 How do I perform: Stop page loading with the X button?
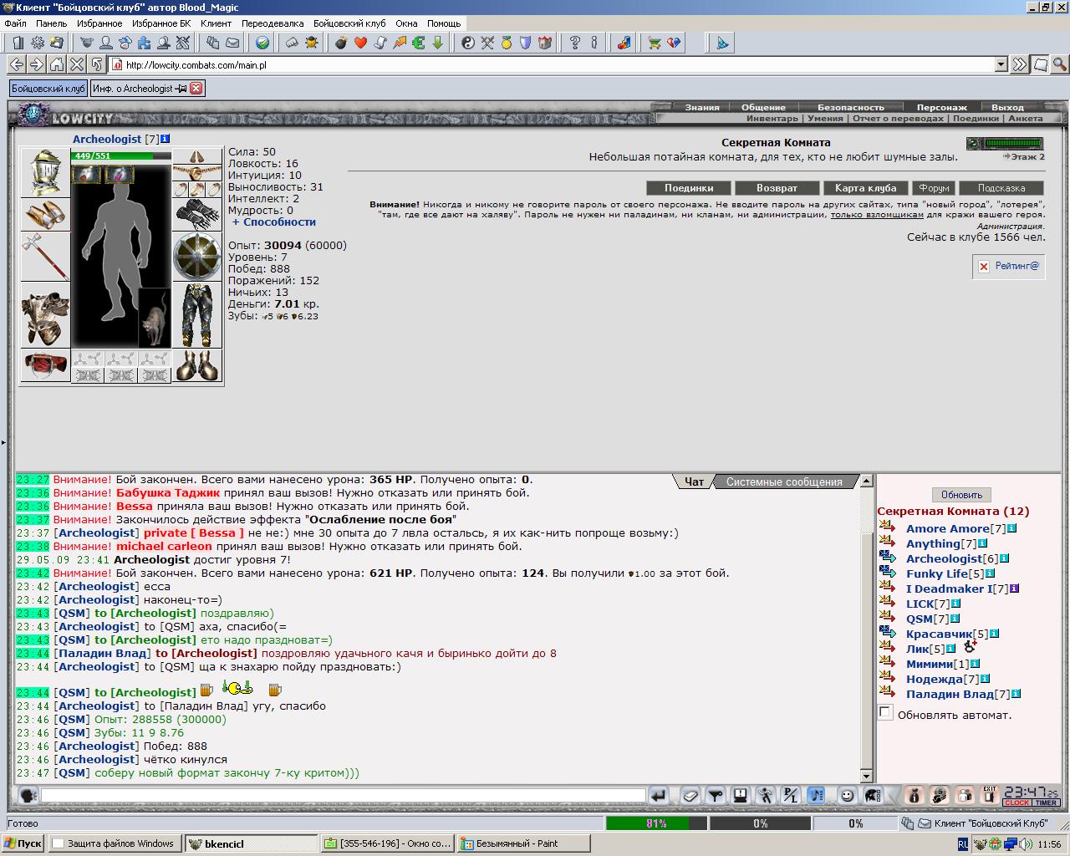pyautogui.click(x=77, y=64)
